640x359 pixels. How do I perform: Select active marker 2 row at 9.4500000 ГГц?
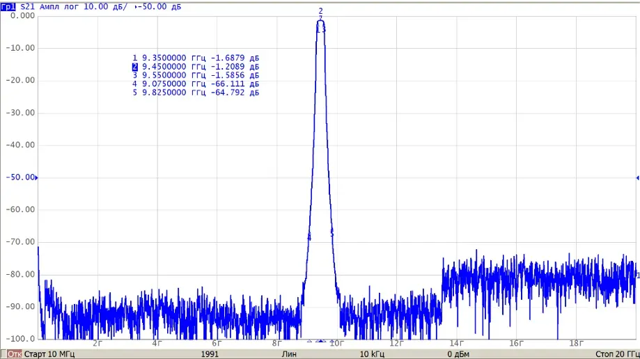196,67
